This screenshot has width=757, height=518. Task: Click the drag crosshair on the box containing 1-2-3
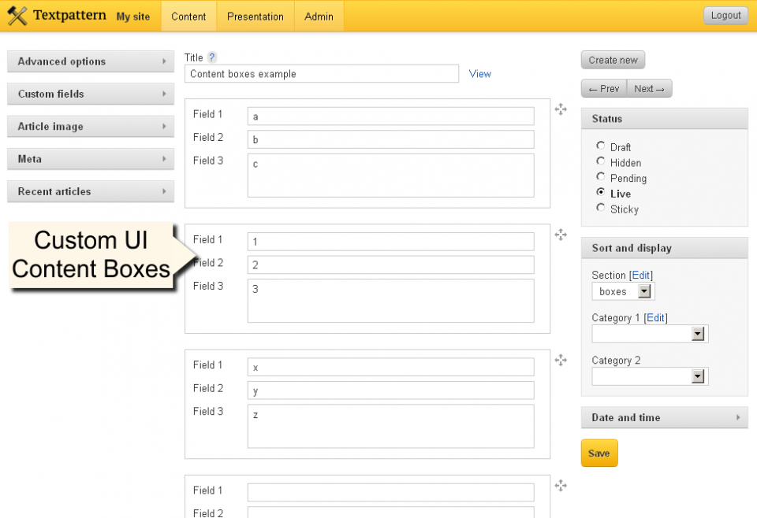pos(561,235)
